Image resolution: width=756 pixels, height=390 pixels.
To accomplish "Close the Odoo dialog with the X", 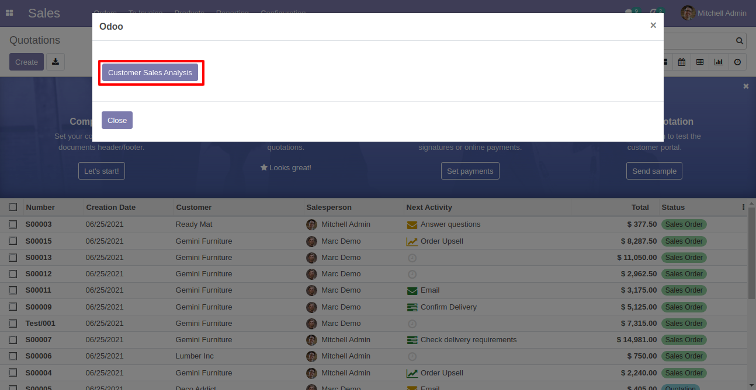I will point(653,25).
